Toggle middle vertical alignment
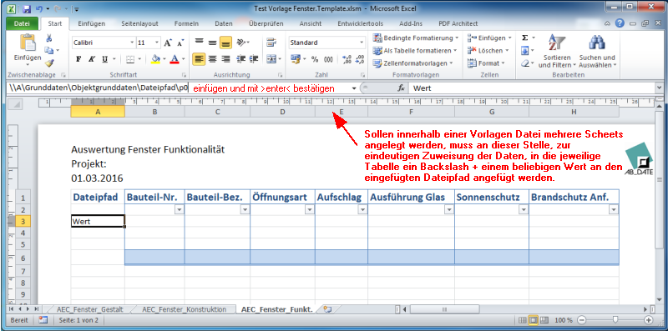The width and height of the screenshot is (668, 331). 212,43
